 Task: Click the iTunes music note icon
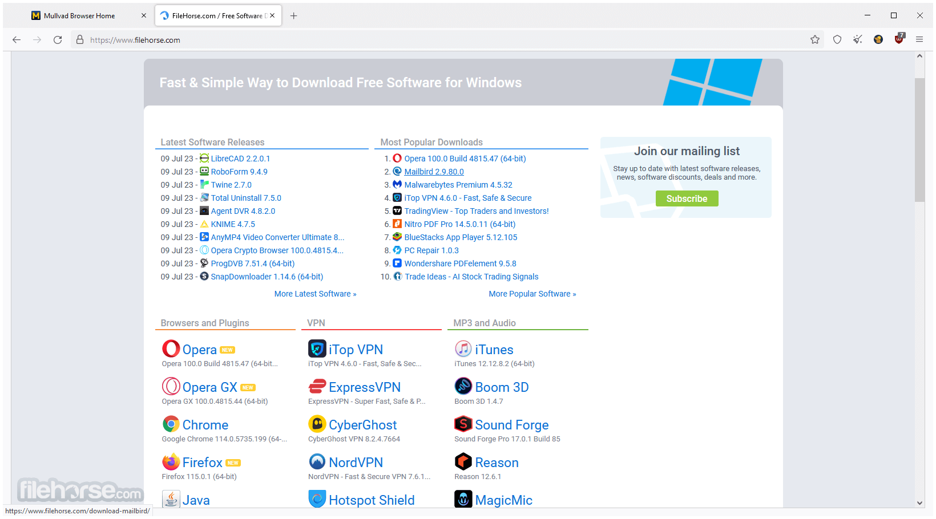tap(463, 348)
